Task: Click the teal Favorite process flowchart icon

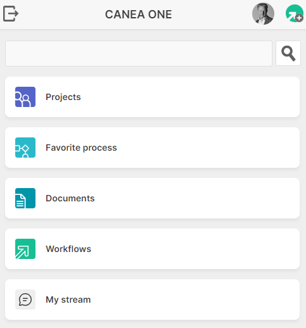Action: point(25,148)
